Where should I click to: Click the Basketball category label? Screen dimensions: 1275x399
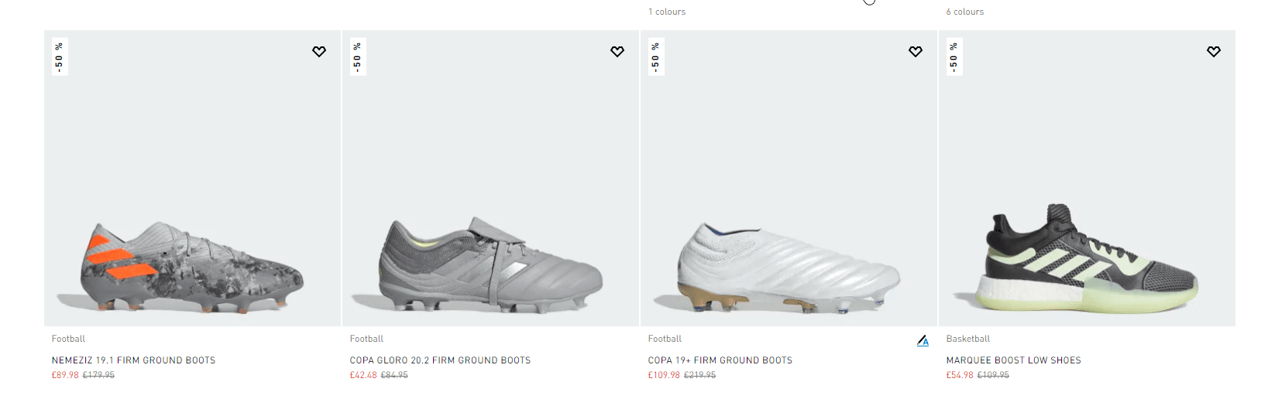(967, 339)
